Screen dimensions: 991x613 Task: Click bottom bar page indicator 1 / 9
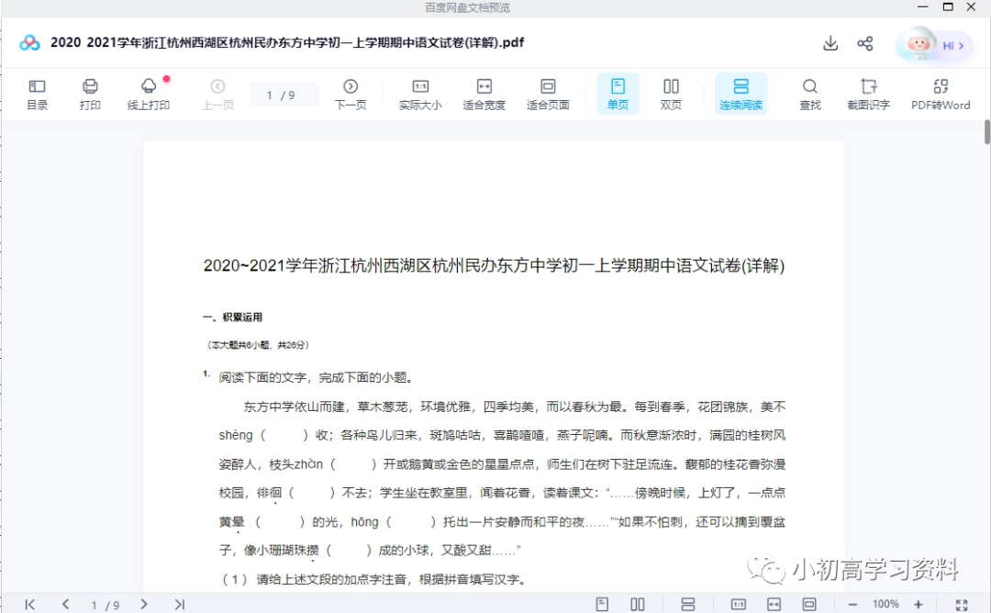105,605
